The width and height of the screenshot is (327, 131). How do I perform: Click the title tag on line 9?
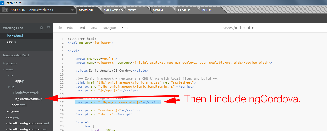[x=111, y=71]
